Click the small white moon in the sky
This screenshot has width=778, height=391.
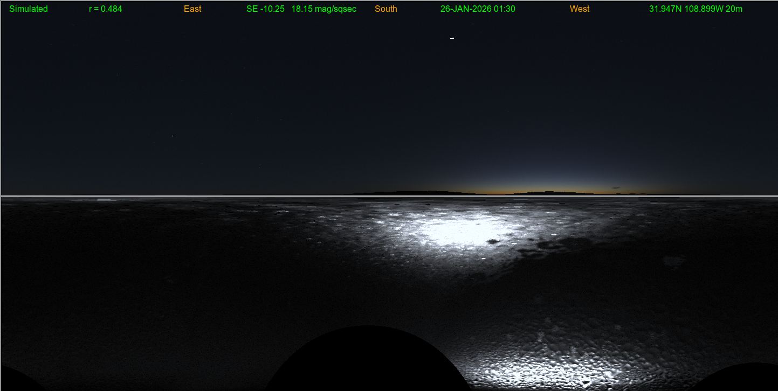[x=452, y=38]
